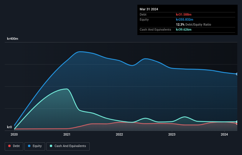Click the kr39.626m cash value

[x=184, y=29]
